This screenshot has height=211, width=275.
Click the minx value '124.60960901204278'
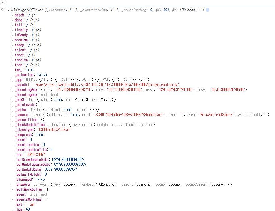pyautogui.click(x=73, y=90)
